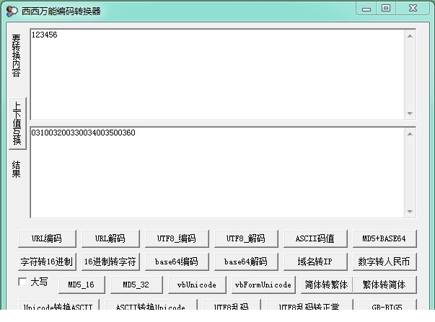This screenshot has width=435, height=322.
Task: Click 数字转人民币 button
Action: [385, 261]
